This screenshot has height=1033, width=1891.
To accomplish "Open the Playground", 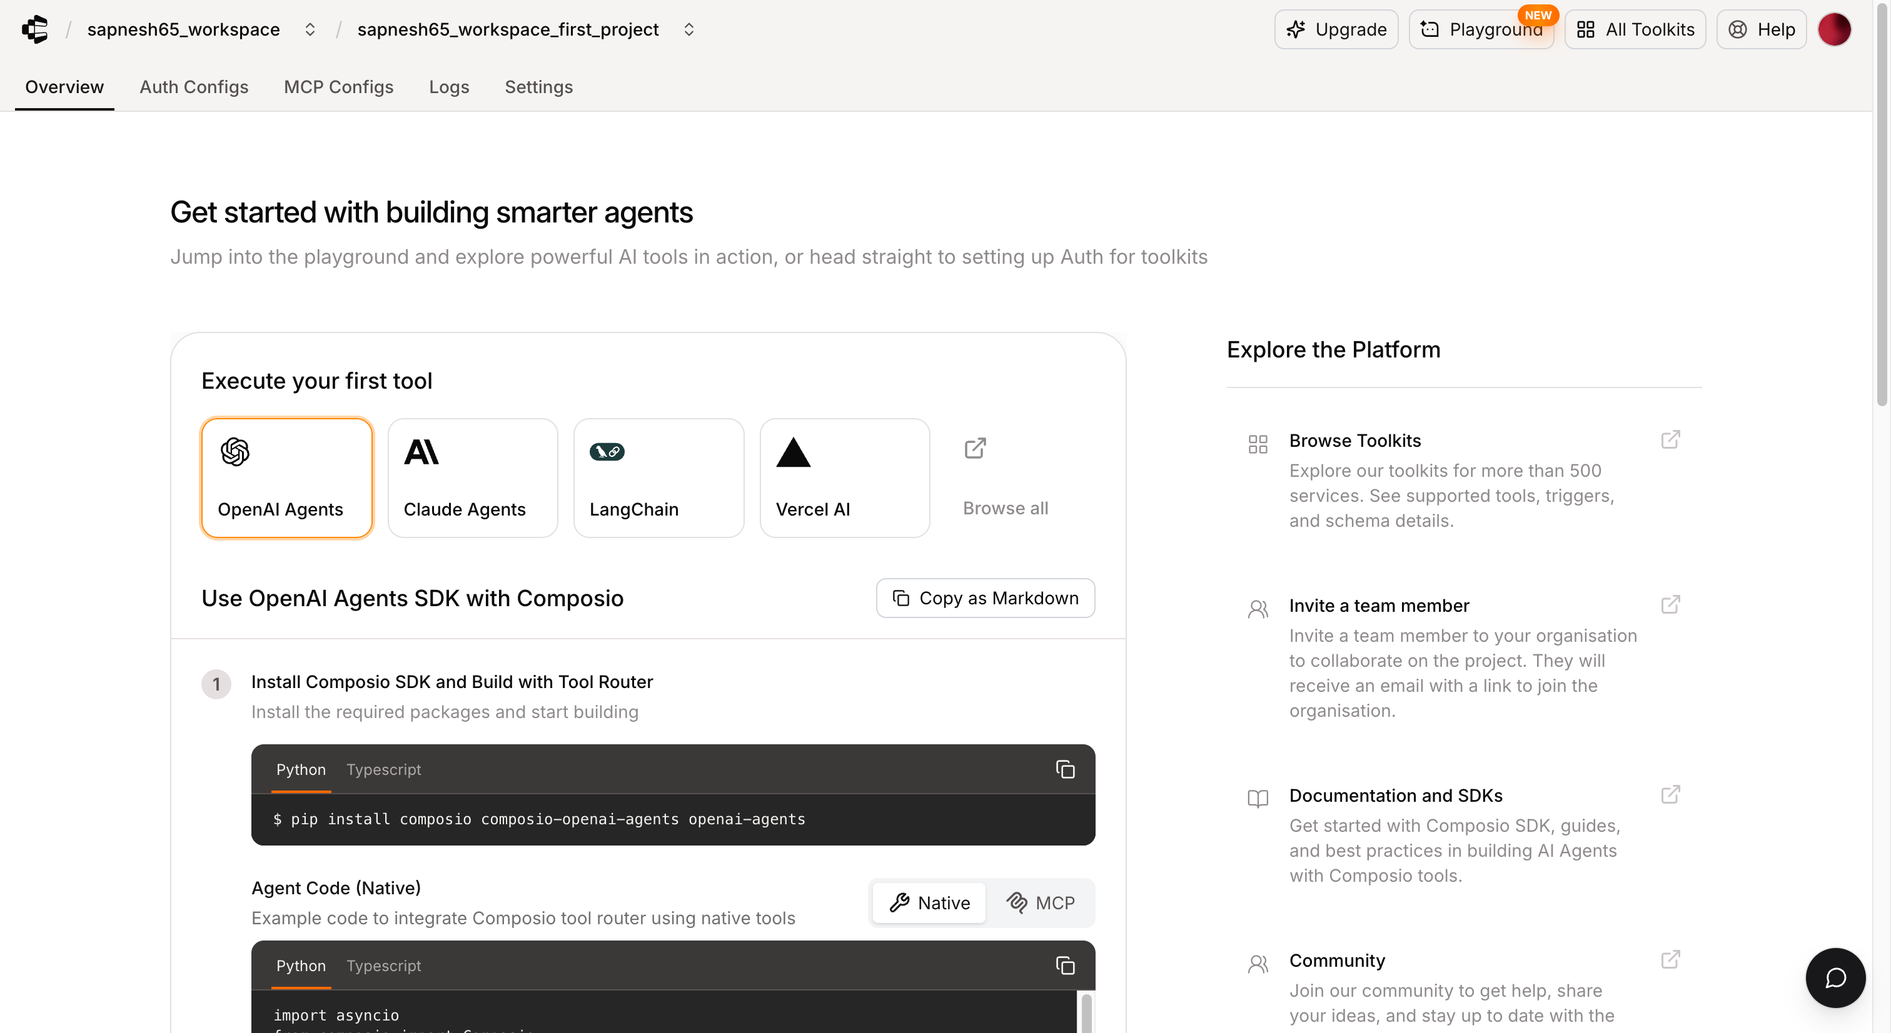I will click(1481, 29).
